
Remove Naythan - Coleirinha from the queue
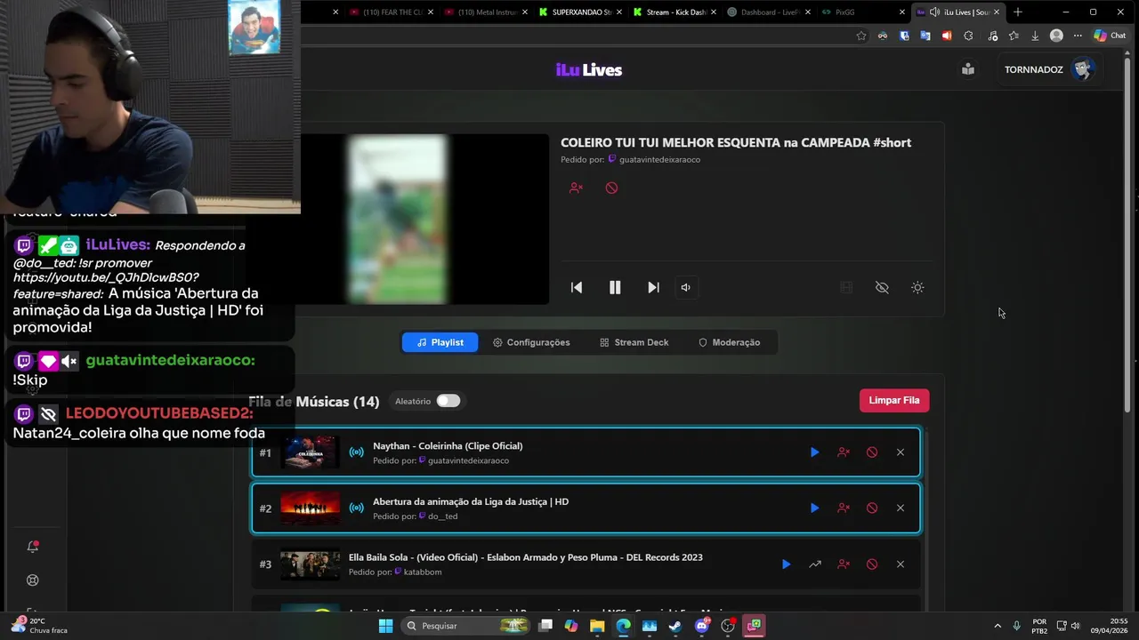tap(901, 452)
